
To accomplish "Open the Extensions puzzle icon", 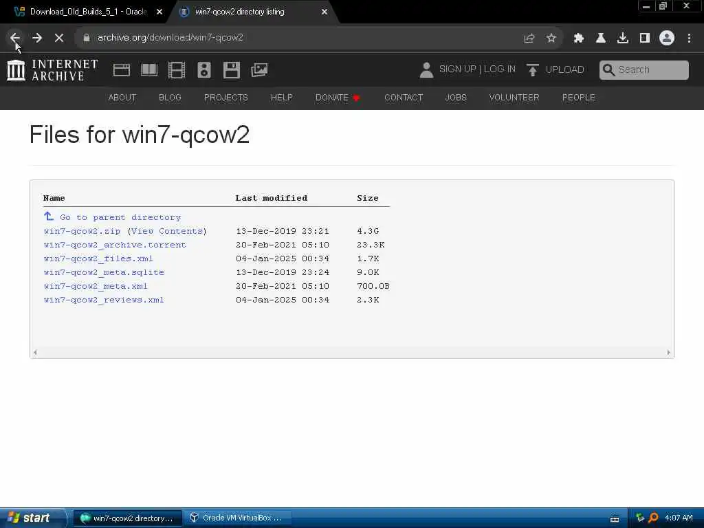I will click(x=578, y=38).
